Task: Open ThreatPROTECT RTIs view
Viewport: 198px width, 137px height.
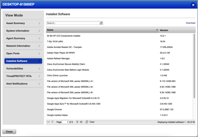Action: pos(23,76)
